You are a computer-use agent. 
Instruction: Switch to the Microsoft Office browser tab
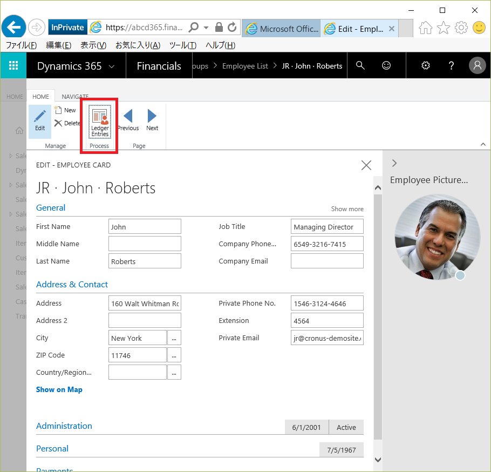tap(282, 29)
